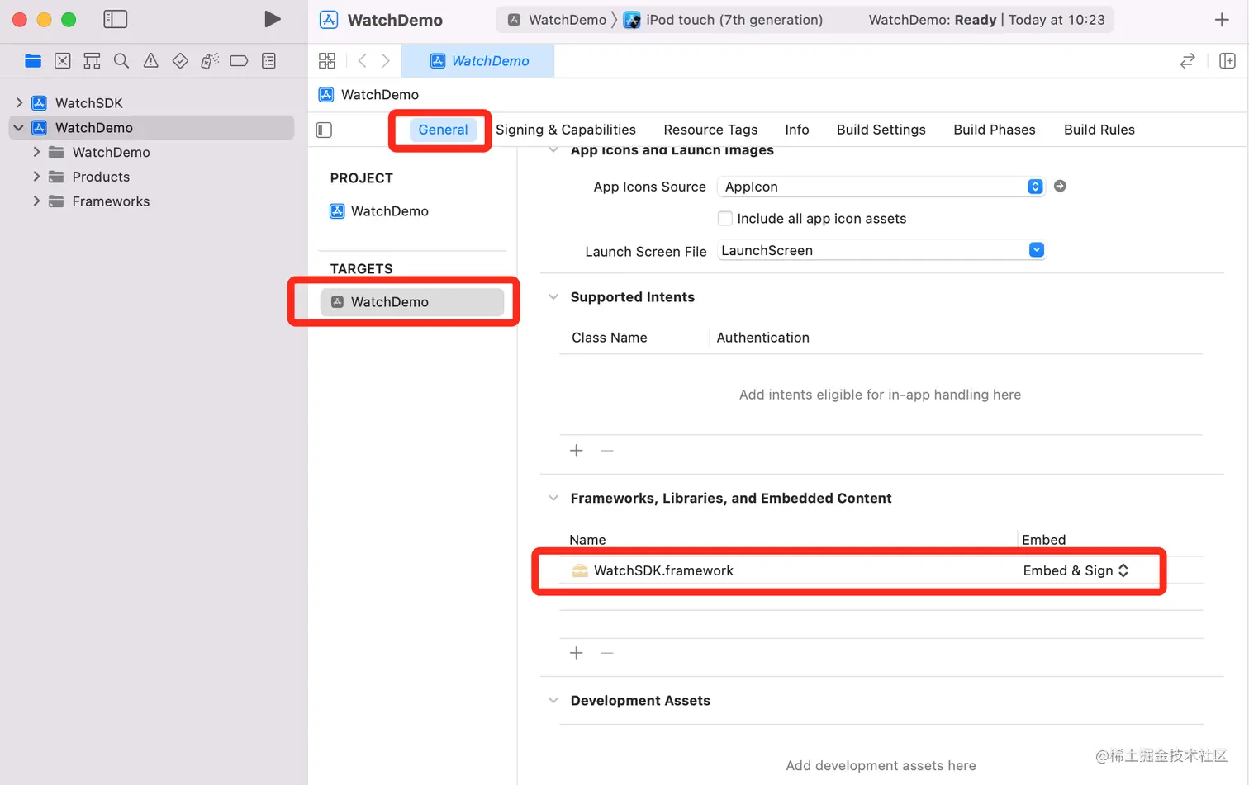This screenshot has width=1249, height=785.
Task: Click the WatchDemo: Ready activity status
Action: [986, 20]
